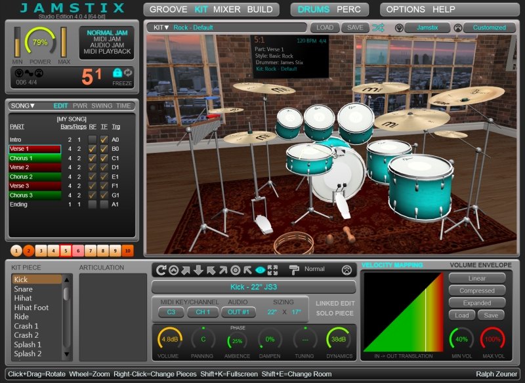Click the shuffle kit icon beside SAVE
The image size is (525, 383).
tap(379, 28)
